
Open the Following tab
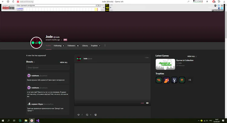point(59,46)
